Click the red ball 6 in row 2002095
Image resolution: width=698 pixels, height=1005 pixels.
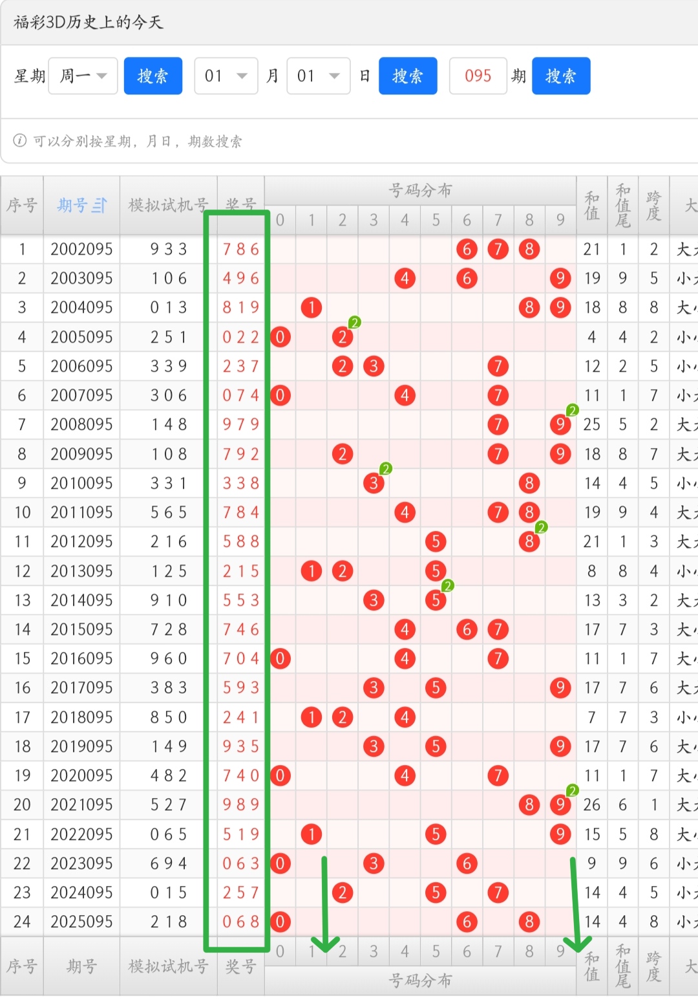click(467, 249)
